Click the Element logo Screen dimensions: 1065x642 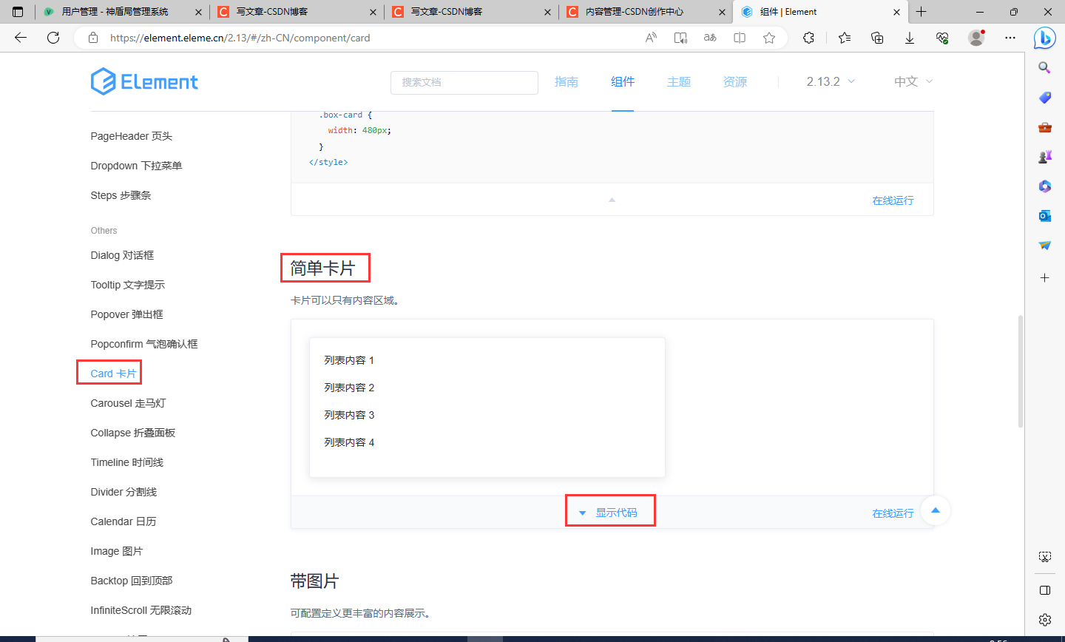pos(144,81)
